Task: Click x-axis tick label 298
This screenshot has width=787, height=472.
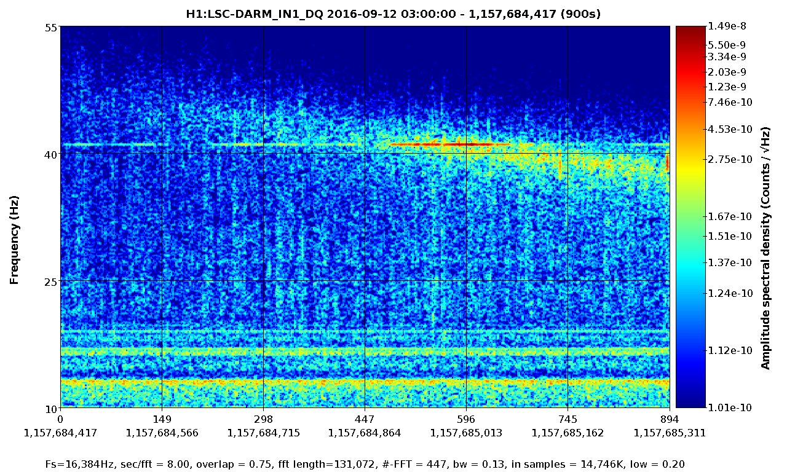Action: [x=263, y=420]
